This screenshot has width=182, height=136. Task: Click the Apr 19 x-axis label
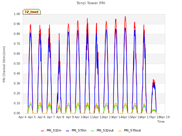pos(165,117)
